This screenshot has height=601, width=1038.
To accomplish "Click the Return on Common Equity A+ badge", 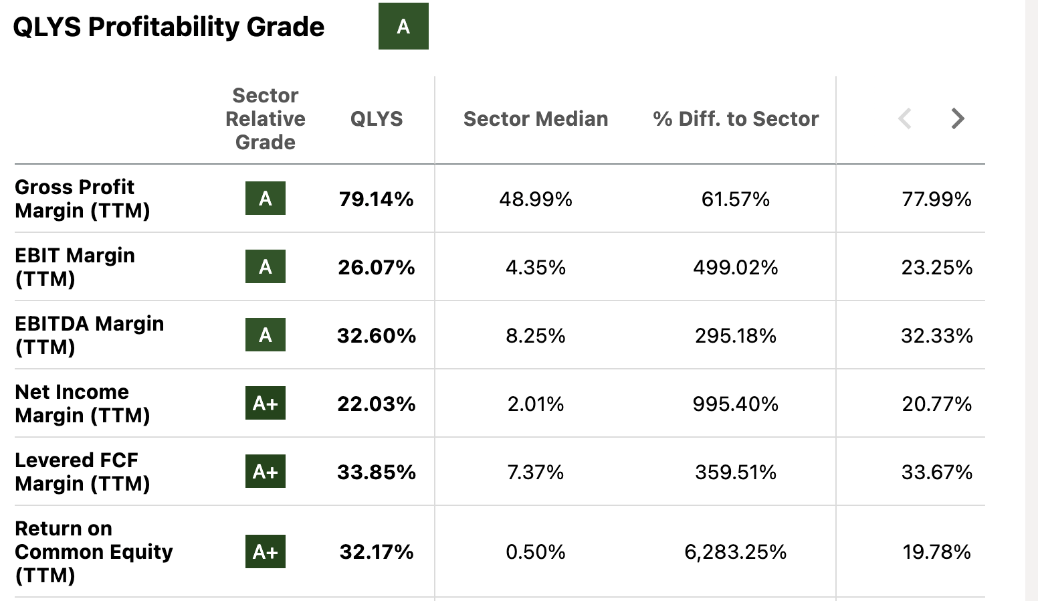I will pos(265,551).
